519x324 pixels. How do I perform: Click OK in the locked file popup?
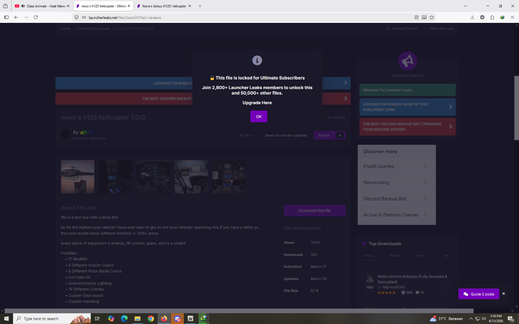click(x=259, y=117)
